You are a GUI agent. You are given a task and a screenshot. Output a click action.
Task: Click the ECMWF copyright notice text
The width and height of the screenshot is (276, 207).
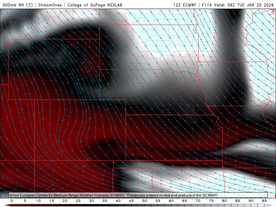pos(114,195)
